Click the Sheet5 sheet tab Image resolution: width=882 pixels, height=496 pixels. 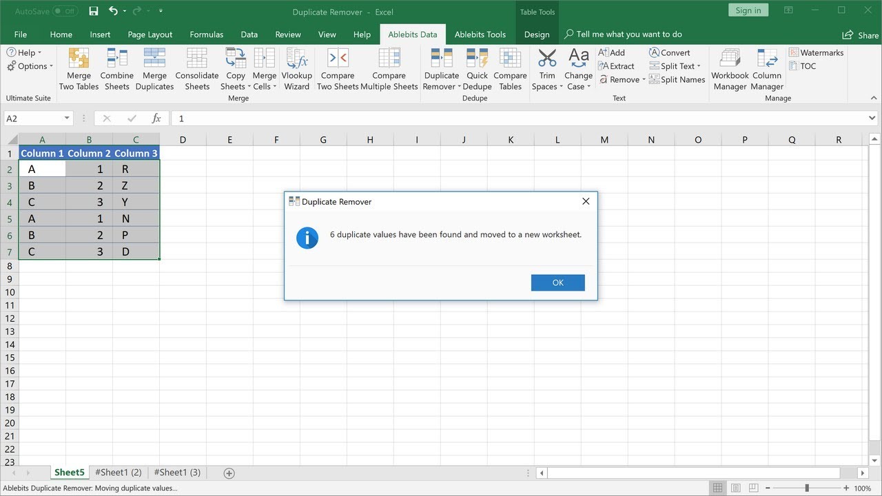coord(70,473)
